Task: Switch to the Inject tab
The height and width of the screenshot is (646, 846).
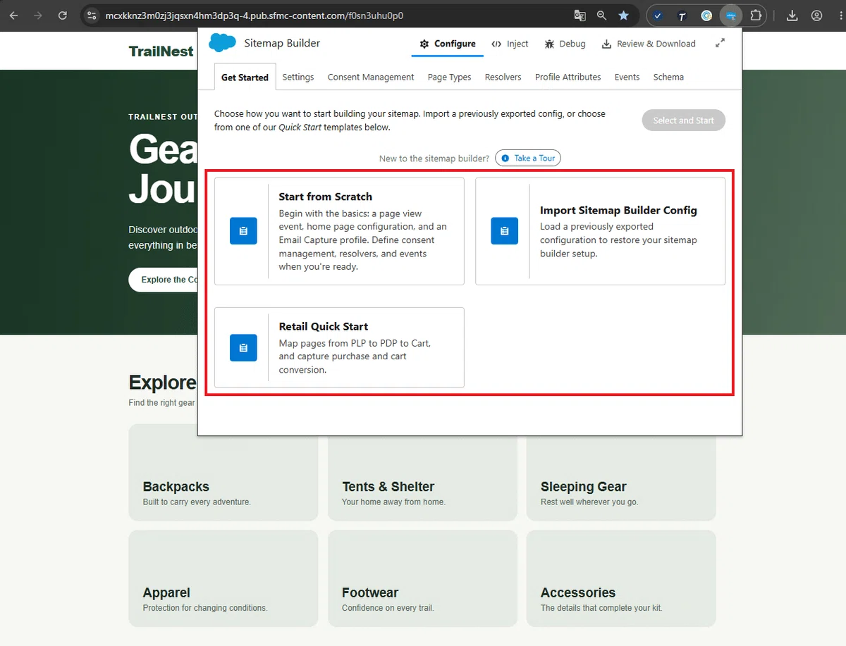Action: click(x=510, y=44)
